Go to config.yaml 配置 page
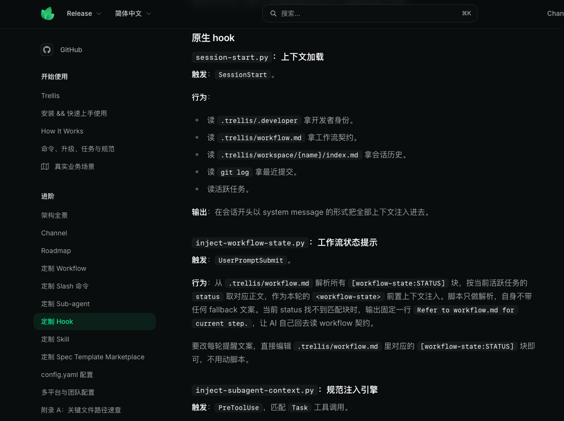This screenshot has width=564, height=421. (x=67, y=375)
